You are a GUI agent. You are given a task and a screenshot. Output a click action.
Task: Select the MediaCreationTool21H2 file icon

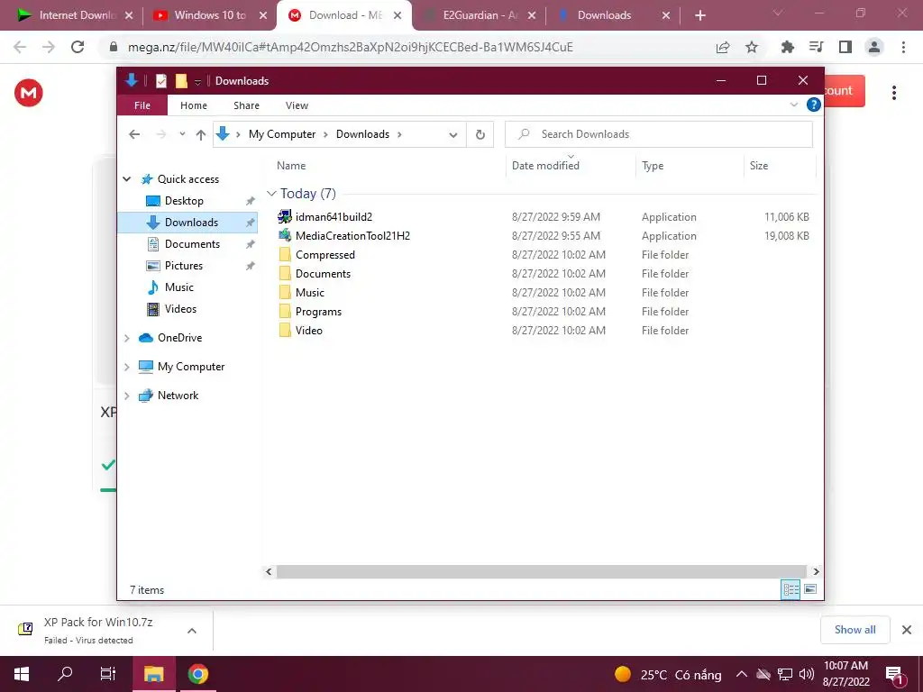click(x=285, y=235)
